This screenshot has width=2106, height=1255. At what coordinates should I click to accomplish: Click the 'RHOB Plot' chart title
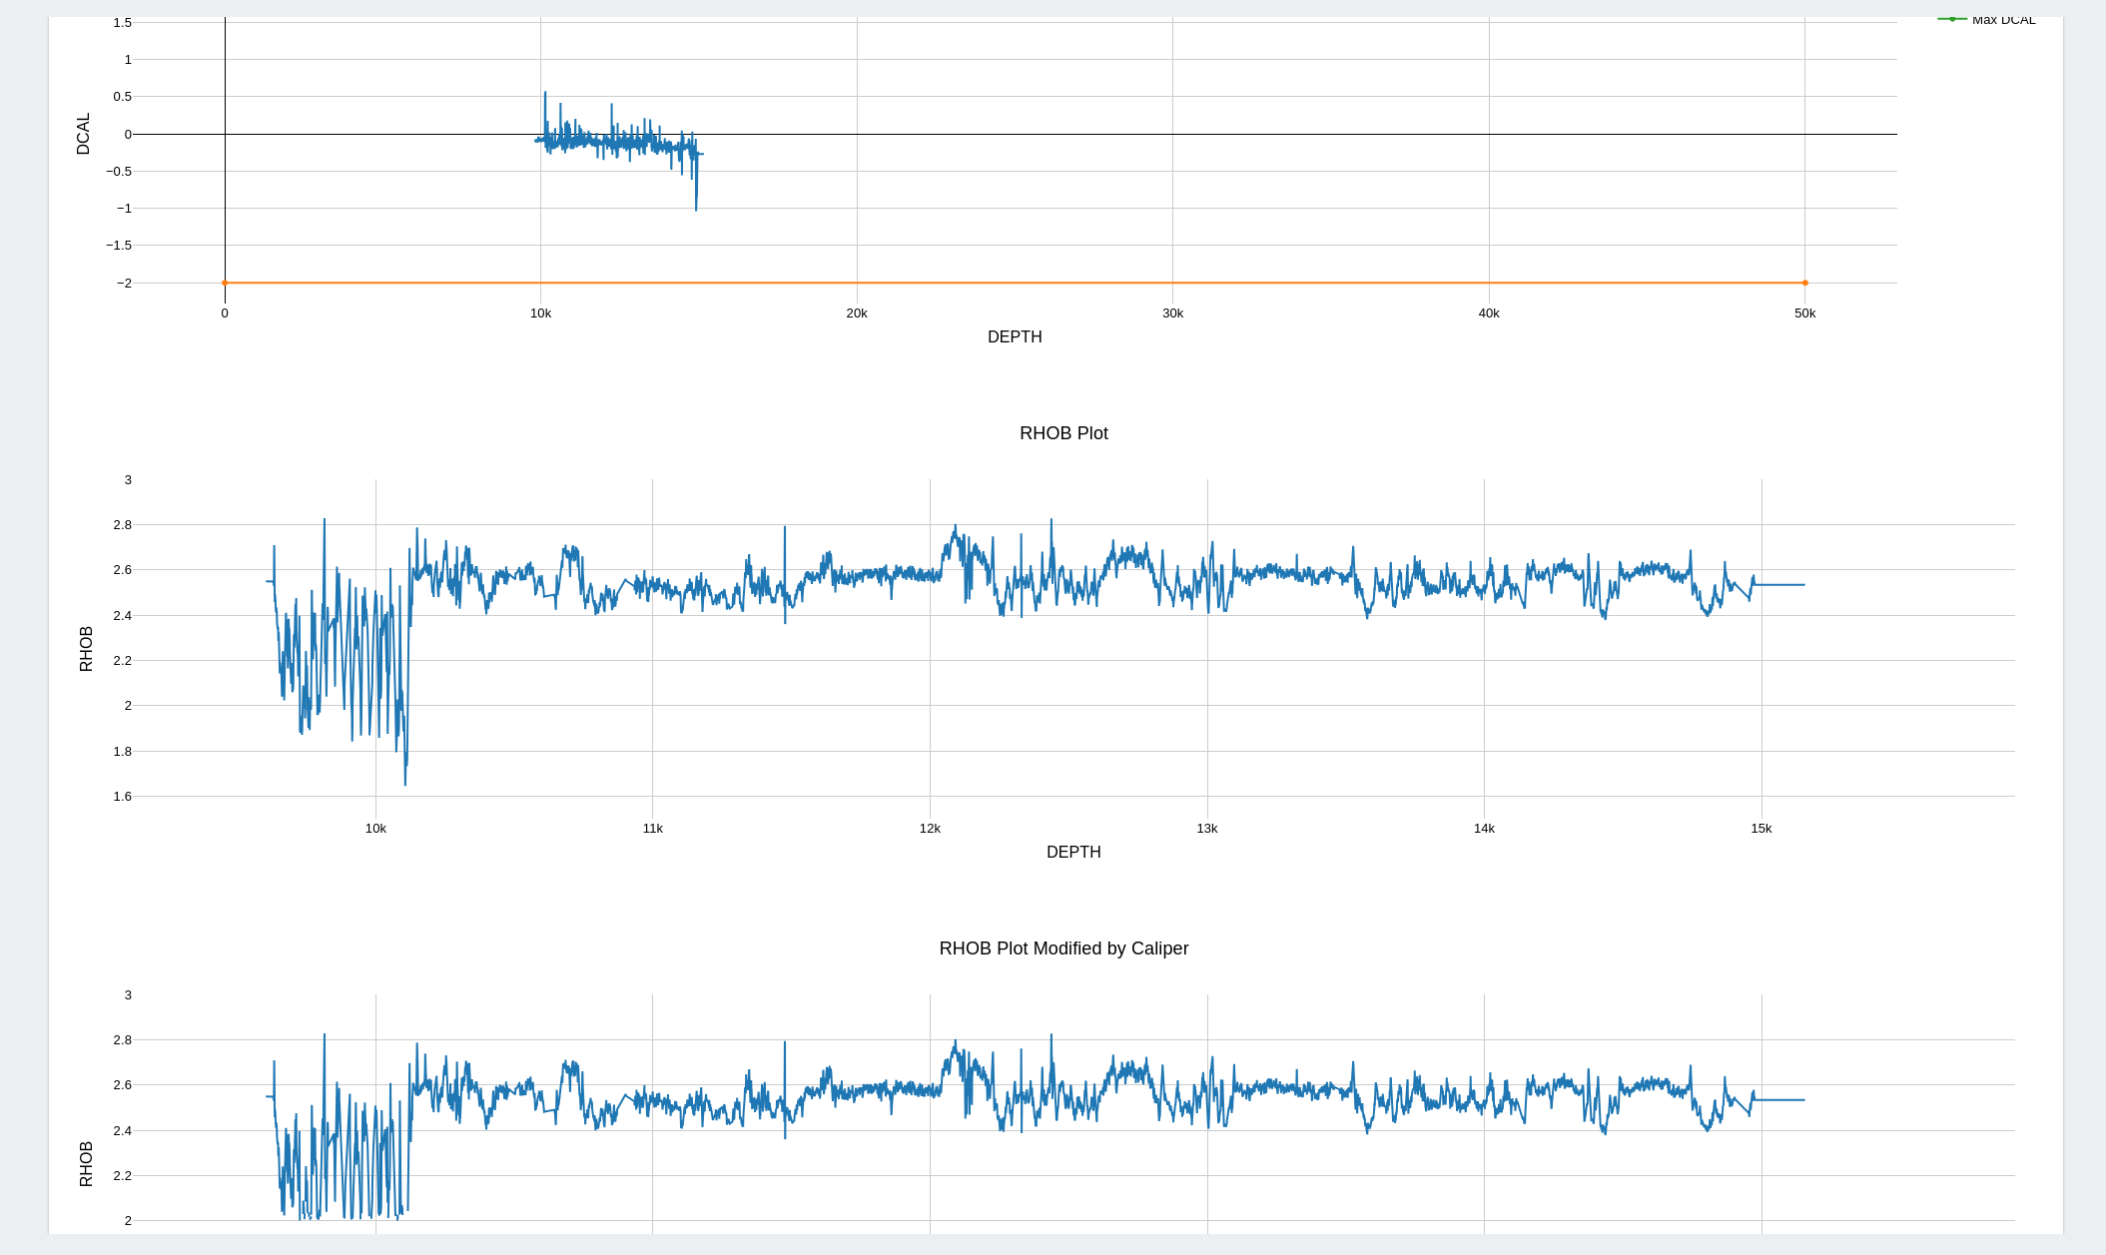tap(1063, 433)
